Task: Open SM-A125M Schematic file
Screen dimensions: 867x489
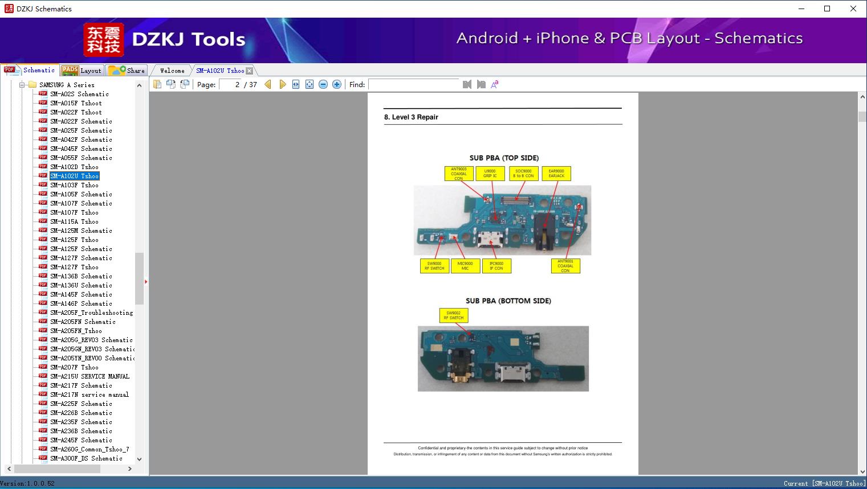Action: coord(81,231)
